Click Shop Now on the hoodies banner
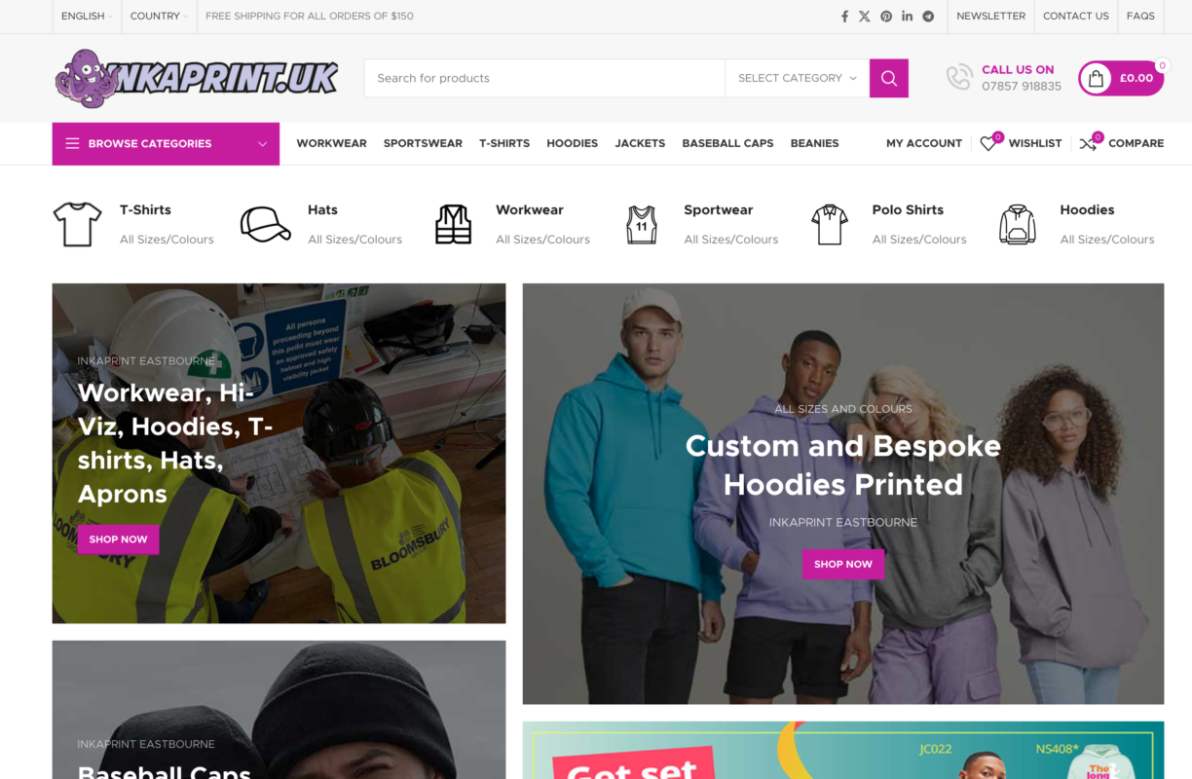Viewport: 1192px width, 779px height. 842,564
